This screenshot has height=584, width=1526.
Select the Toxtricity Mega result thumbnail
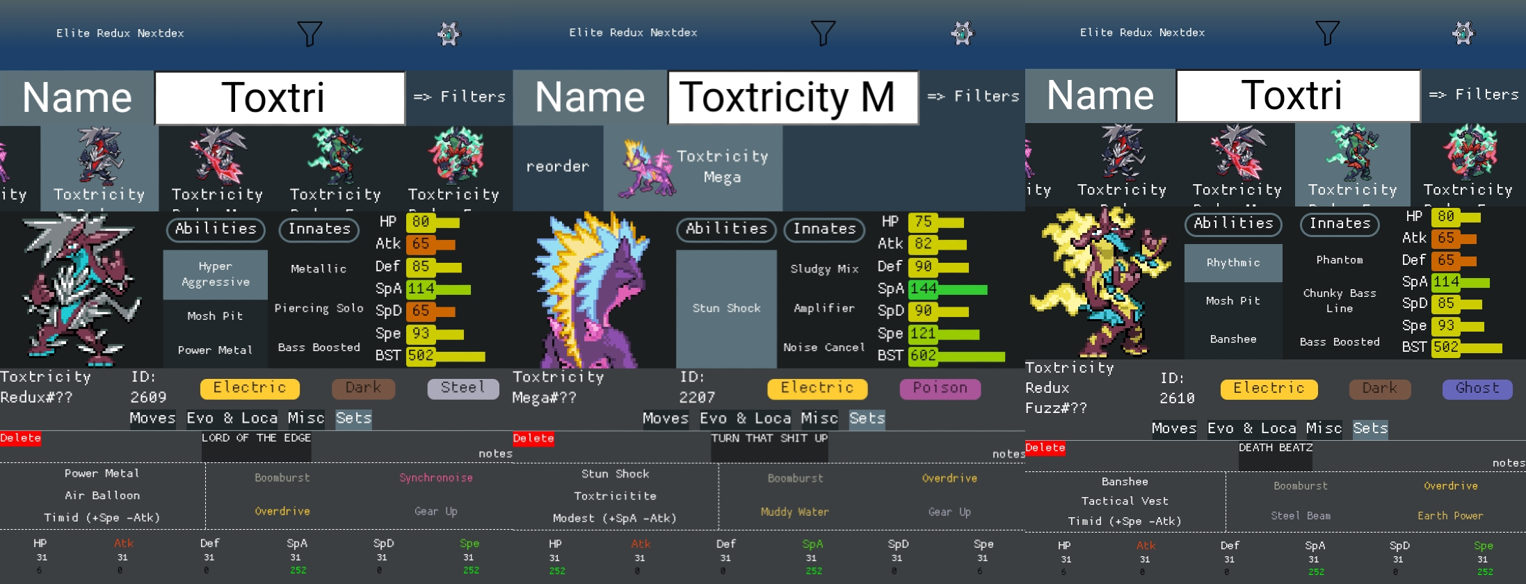(x=693, y=168)
